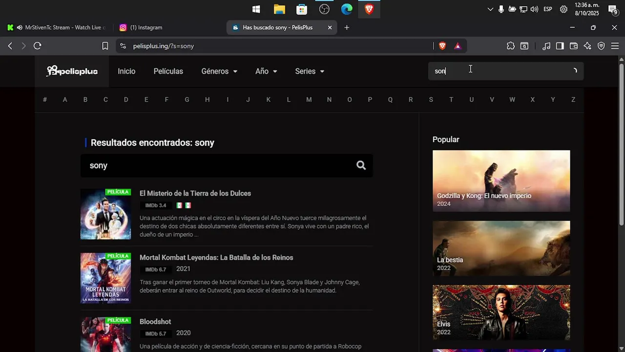Go to the Inicio page

(126, 71)
